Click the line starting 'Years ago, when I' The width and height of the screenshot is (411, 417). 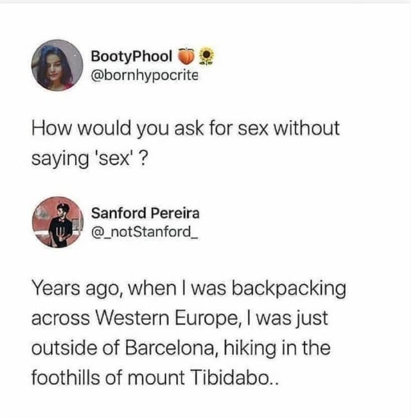tap(189, 289)
